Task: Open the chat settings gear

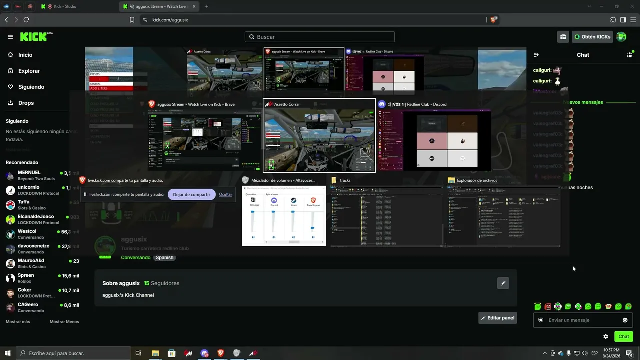Action: (x=606, y=336)
